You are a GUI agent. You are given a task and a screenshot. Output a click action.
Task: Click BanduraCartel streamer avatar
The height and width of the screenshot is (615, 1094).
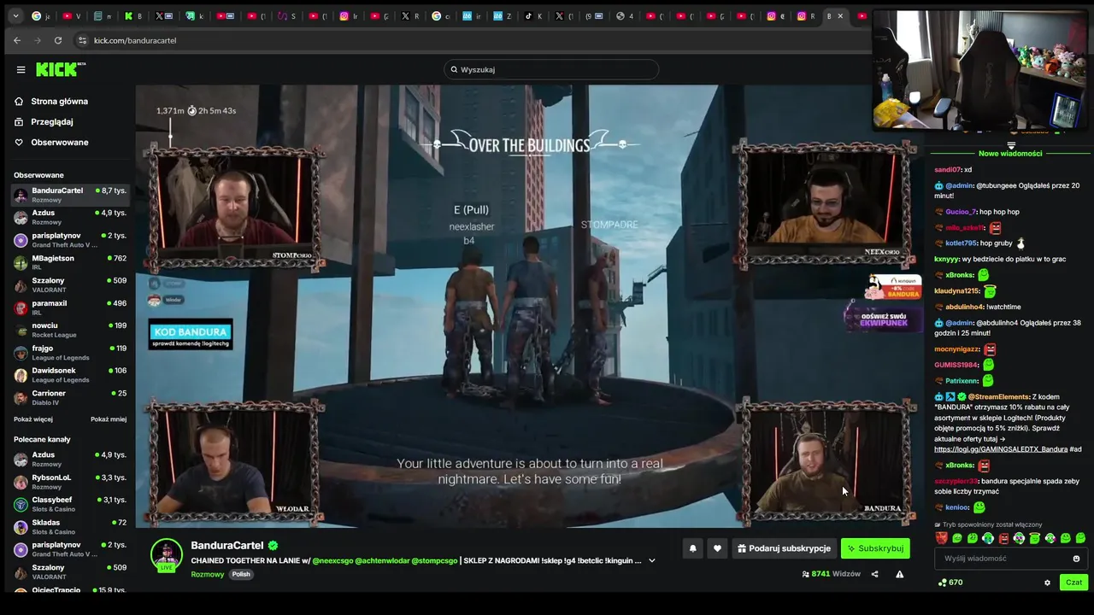coord(167,554)
